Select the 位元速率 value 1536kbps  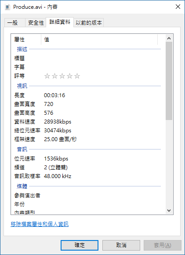point(56,159)
